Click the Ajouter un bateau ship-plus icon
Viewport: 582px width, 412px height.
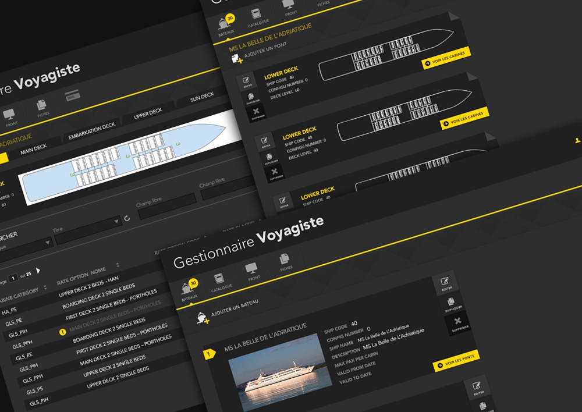[x=203, y=318]
